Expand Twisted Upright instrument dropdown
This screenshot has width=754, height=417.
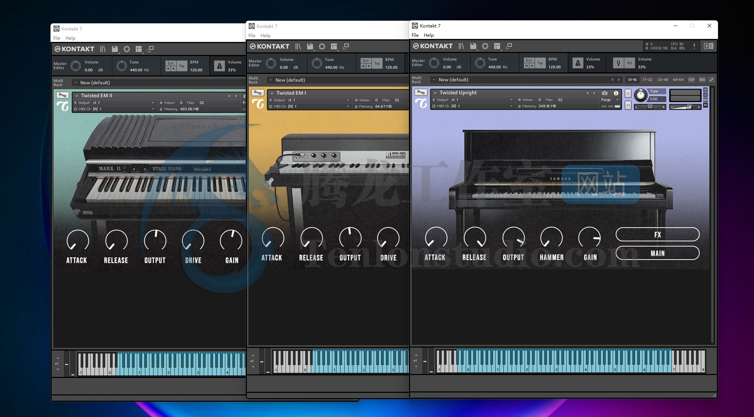435,93
